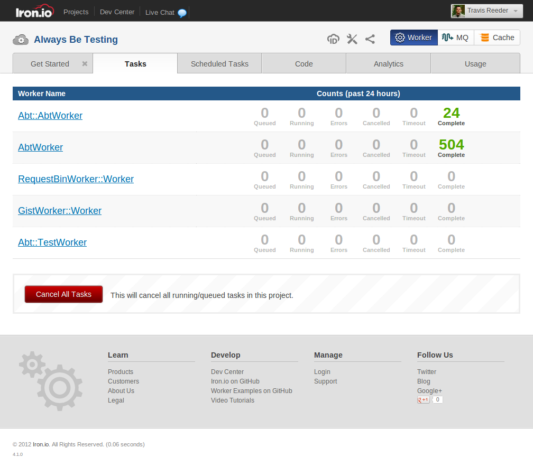The height and width of the screenshot is (467, 533).
Task: Click the Live Chat speech bubble icon
Action: click(x=182, y=13)
